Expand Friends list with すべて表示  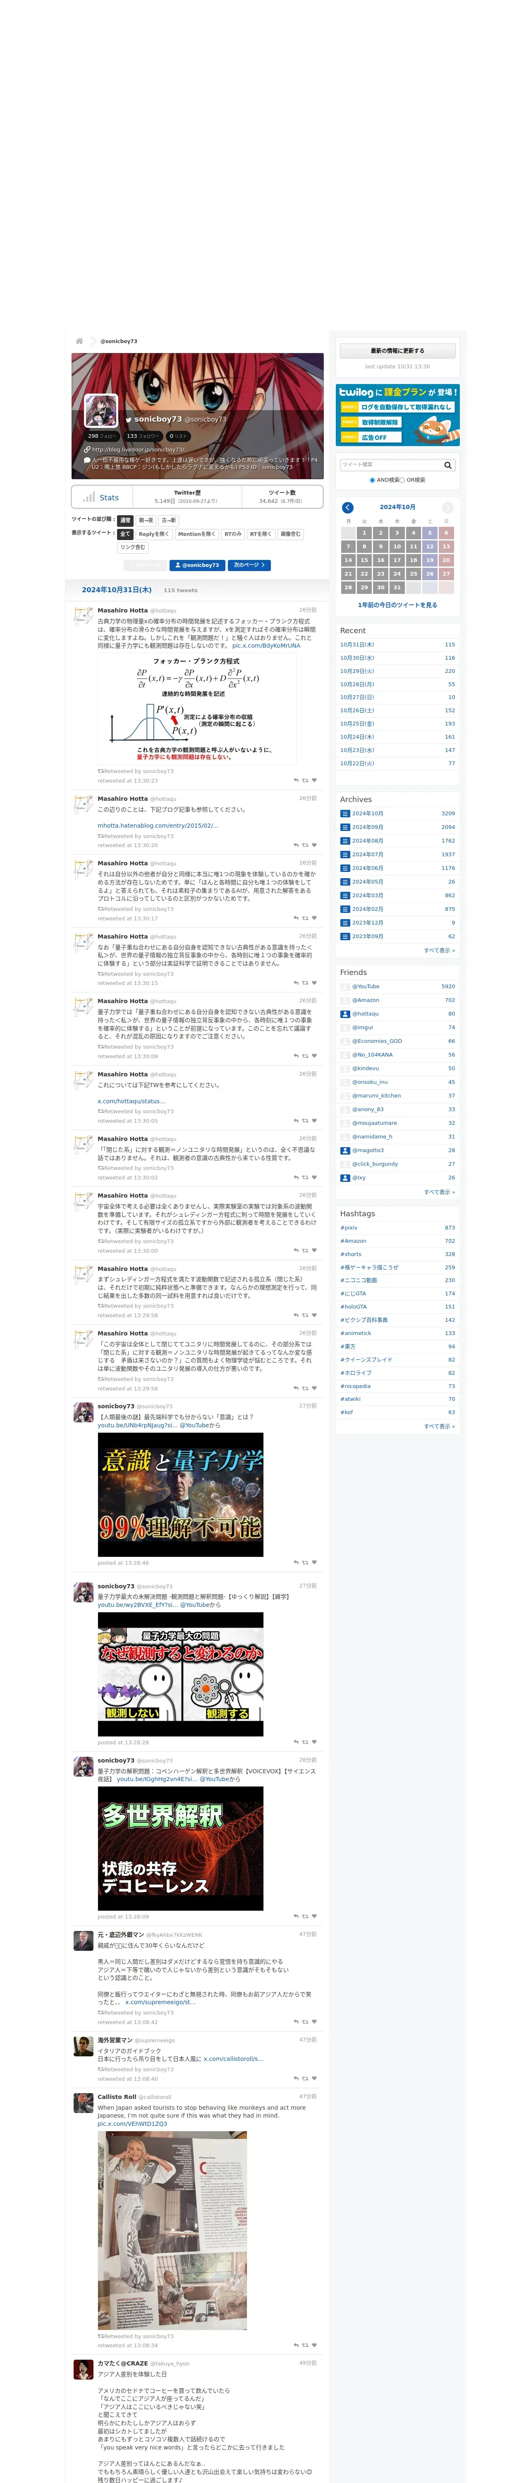[440, 1192]
